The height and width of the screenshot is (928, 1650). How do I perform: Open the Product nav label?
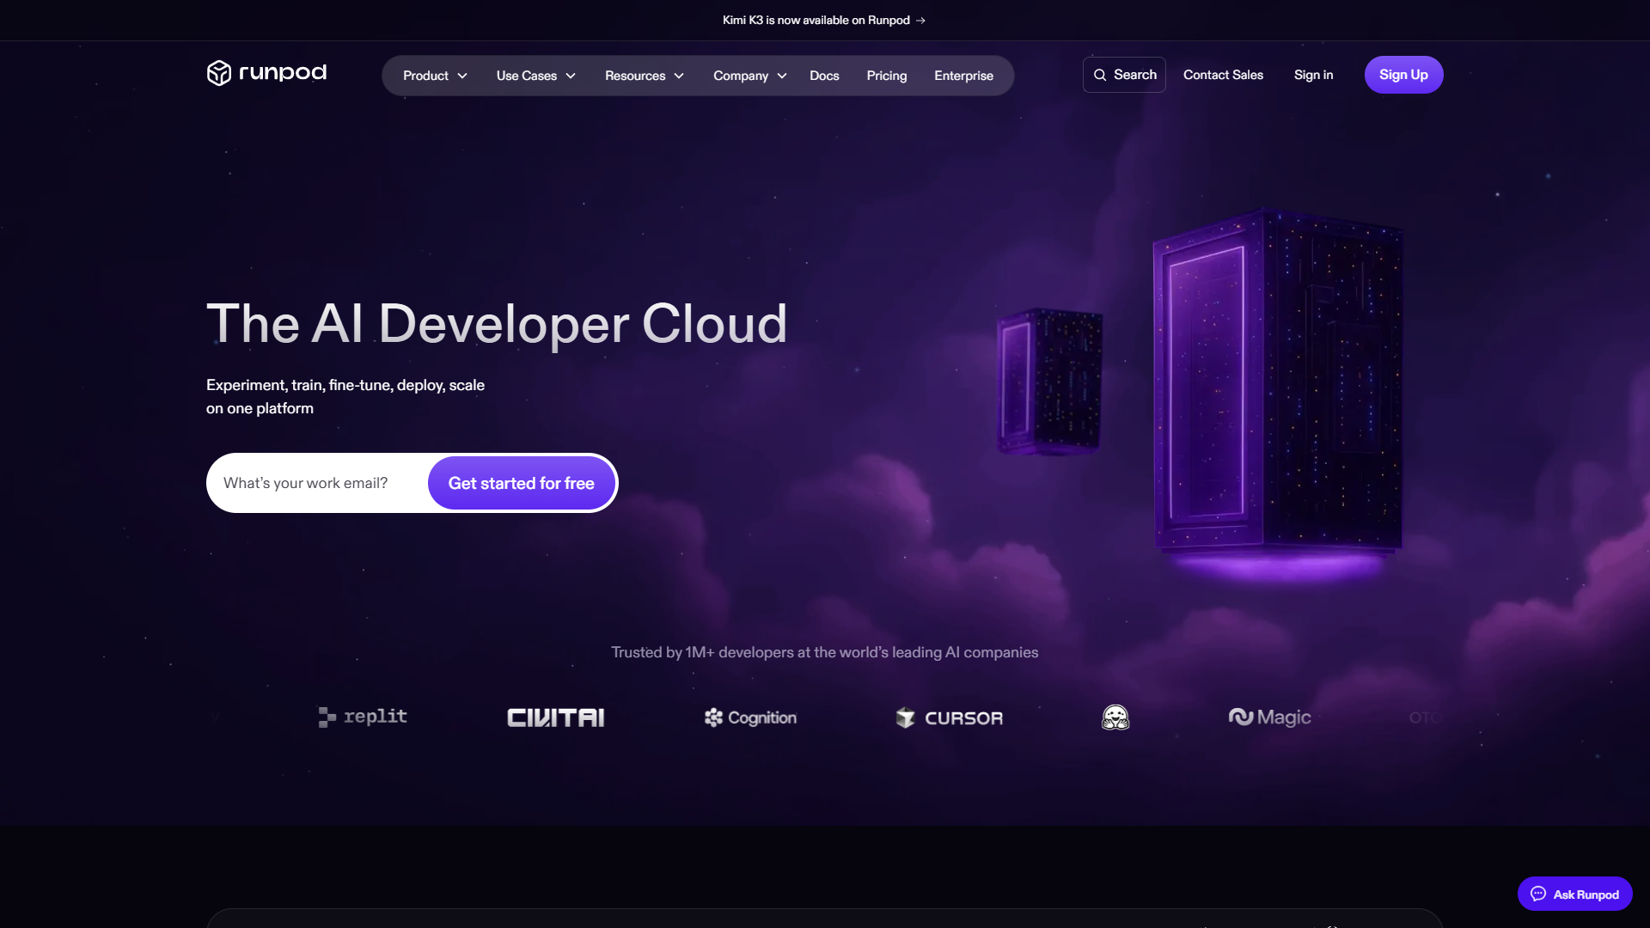pyautogui.click(x=425, y=76)
